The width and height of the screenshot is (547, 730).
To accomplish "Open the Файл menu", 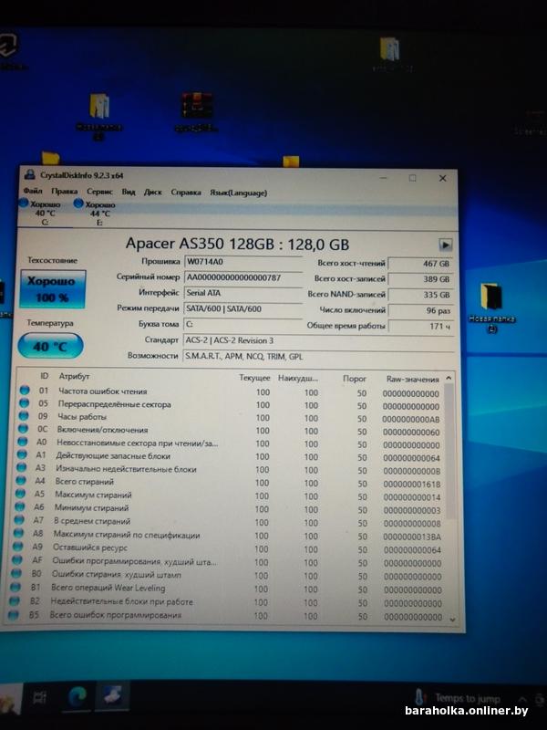I will [x=33, y=191].
